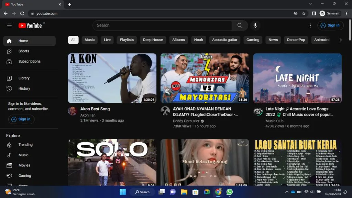Click the YouTube search input field

point(162,25)
